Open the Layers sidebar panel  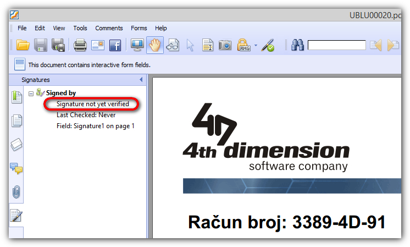tap(16, 145)
